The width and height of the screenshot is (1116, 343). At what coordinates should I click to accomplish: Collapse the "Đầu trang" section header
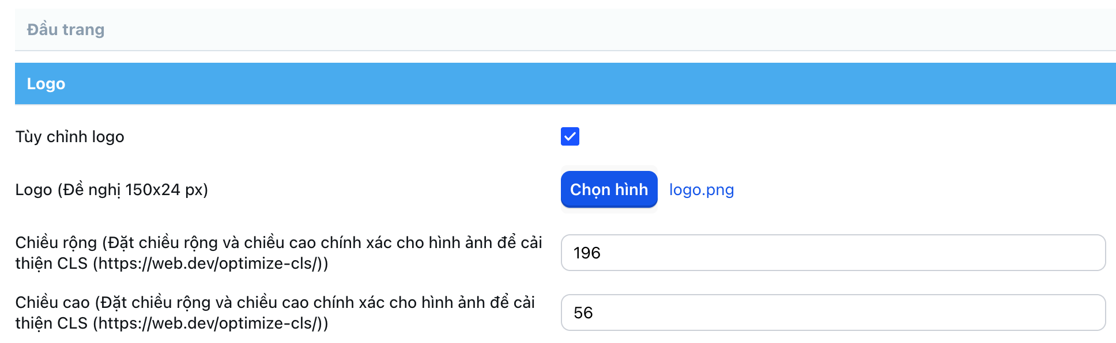pyautogui.click(x=565, y=29)
